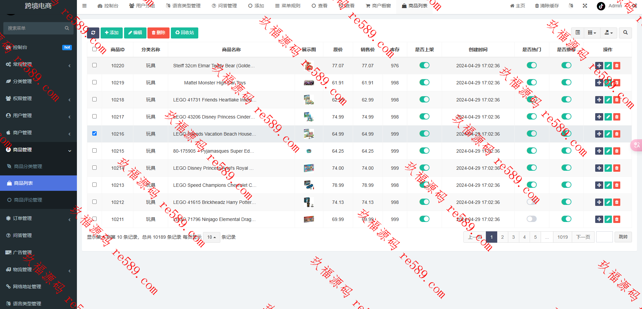This screenshot has height=309, width=642.
Task: Switch to the 语言类型管理 top tab
Action: (183, 6)
